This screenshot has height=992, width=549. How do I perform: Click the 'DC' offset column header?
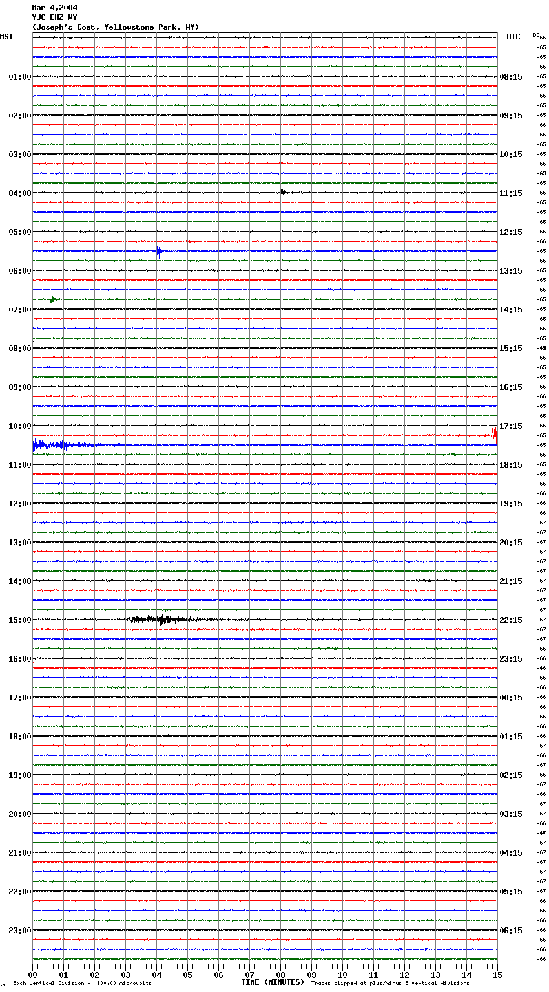pos(536,35)
